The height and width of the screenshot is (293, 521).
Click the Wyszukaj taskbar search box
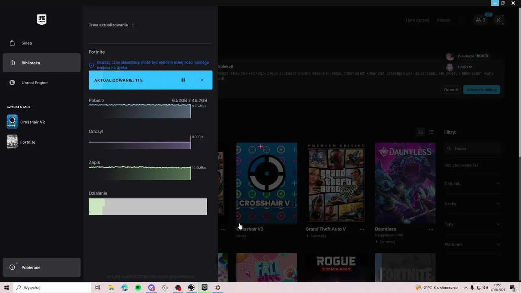click(52, 288)
